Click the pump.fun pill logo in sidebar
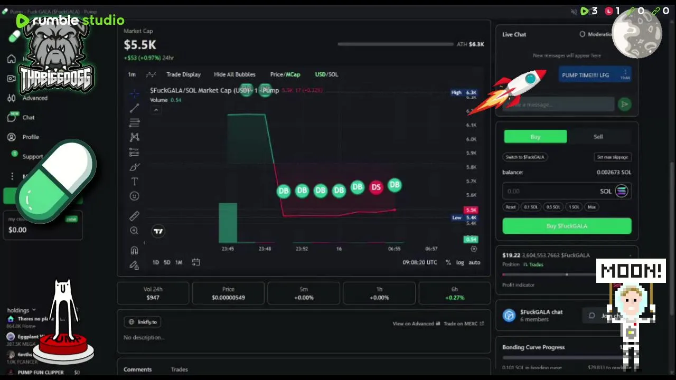The height and width of the screenshot is (380, 676). click(14, 36)
